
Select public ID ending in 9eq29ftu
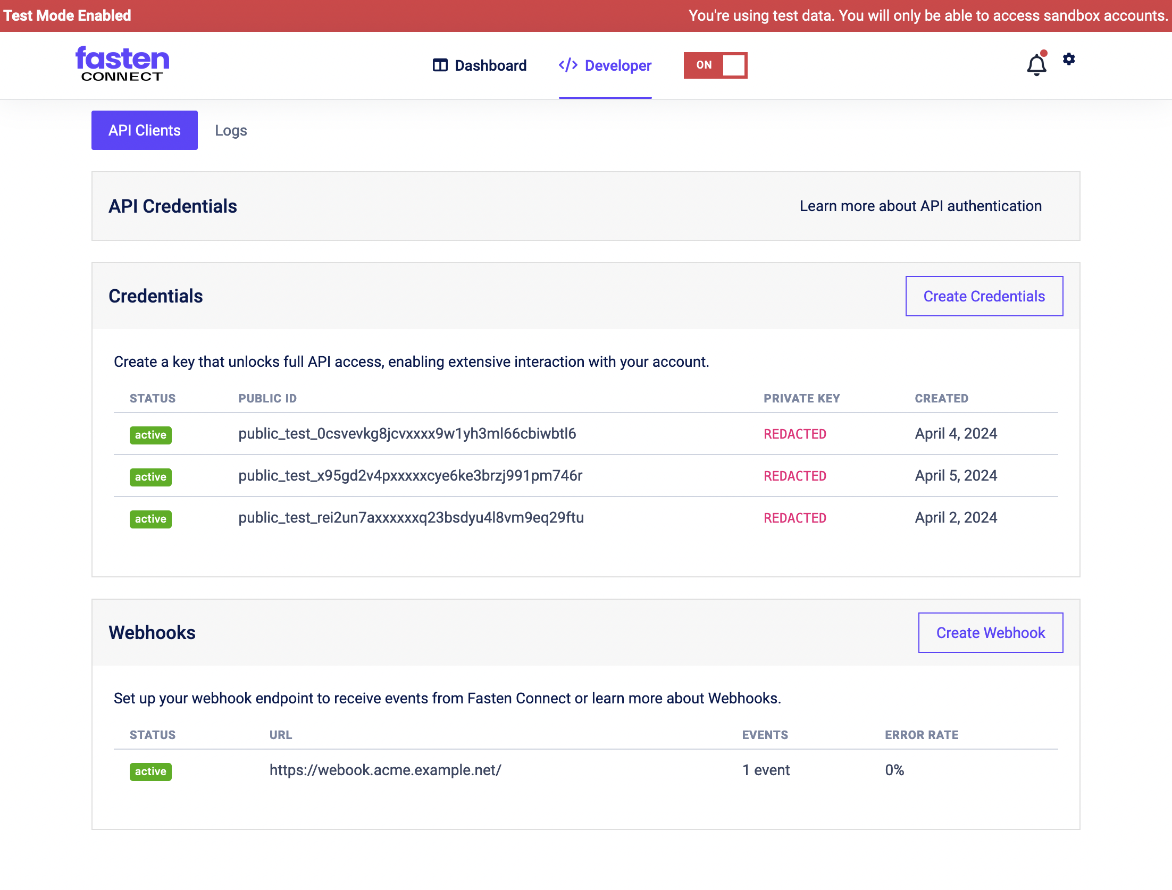411,518
